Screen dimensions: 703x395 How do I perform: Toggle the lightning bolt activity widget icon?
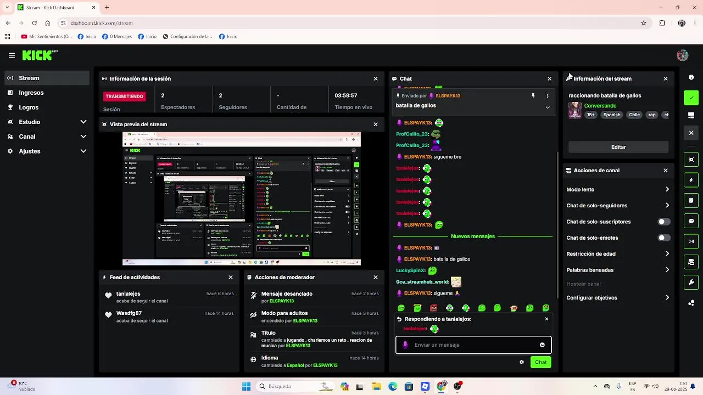691,180
